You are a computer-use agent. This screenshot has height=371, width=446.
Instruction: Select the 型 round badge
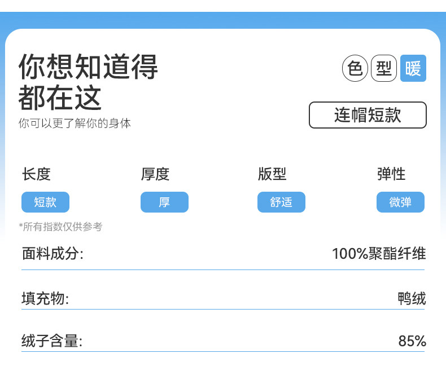click(384, 68)
